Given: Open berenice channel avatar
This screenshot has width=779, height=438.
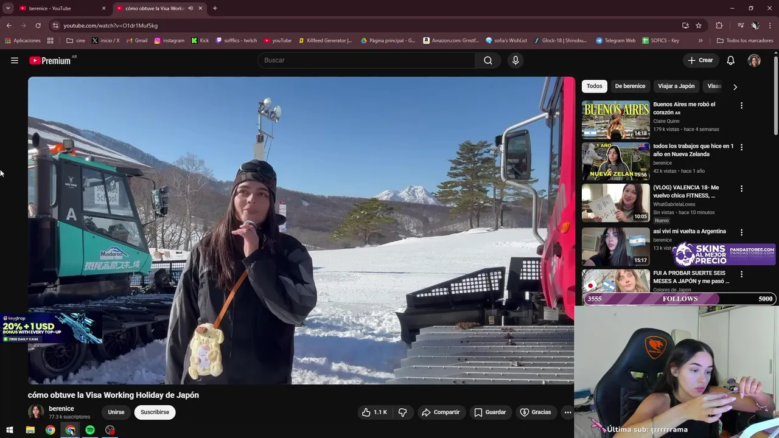Looking at the screenshot, I should (x=36, y=412).
